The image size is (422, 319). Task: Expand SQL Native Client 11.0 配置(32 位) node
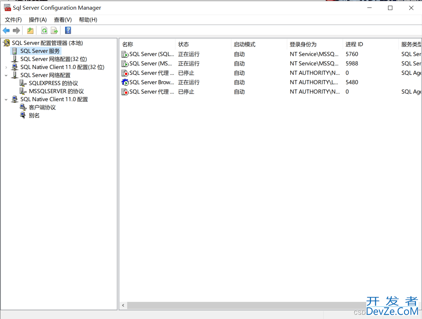pyautogui.click(x=6, y=67)
